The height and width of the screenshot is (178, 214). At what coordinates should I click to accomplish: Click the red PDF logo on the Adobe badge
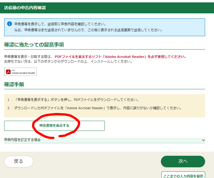coord(9,72)
